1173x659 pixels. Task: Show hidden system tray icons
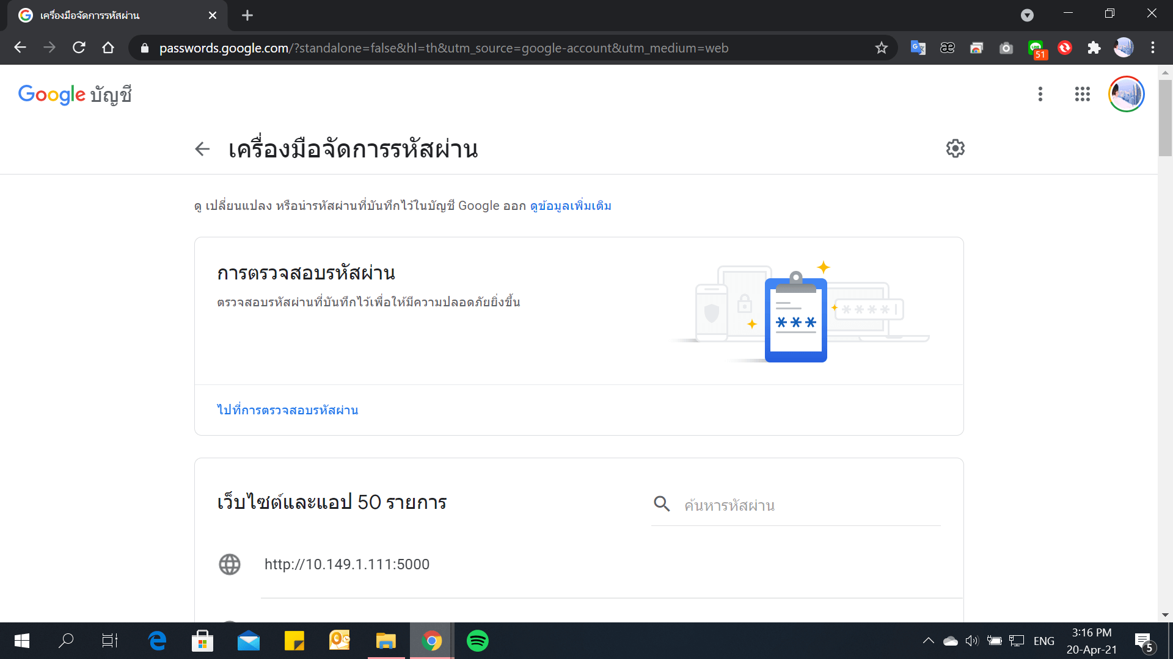pos(928,641)
